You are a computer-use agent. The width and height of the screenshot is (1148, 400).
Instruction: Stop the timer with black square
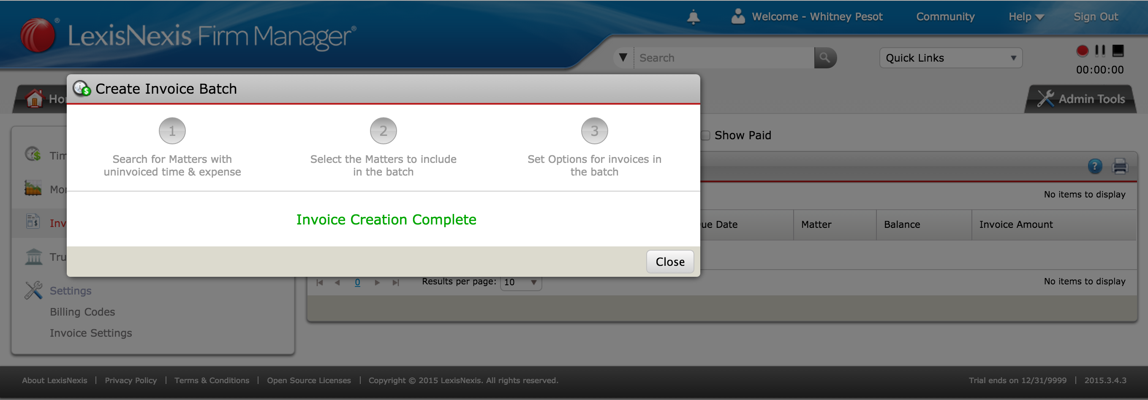[1118, 50]
